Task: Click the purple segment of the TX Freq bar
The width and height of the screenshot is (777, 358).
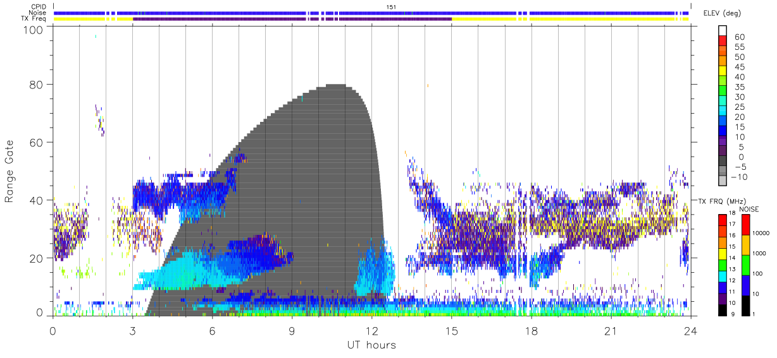Action: [x=292, y=19]
